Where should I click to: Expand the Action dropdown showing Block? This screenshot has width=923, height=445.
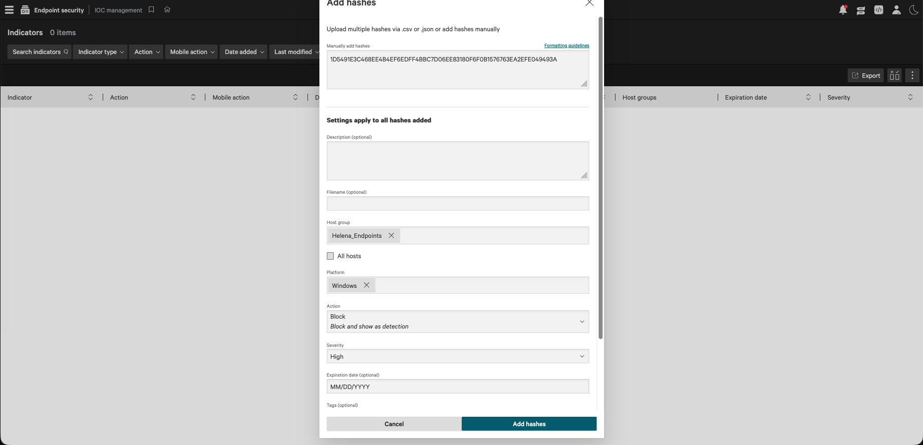[x=457, y=322]
